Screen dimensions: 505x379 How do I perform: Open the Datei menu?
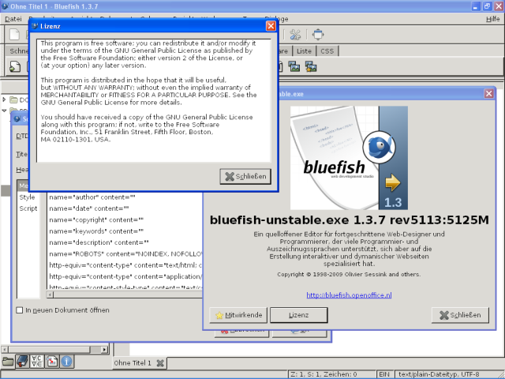[x=13, y=19]
